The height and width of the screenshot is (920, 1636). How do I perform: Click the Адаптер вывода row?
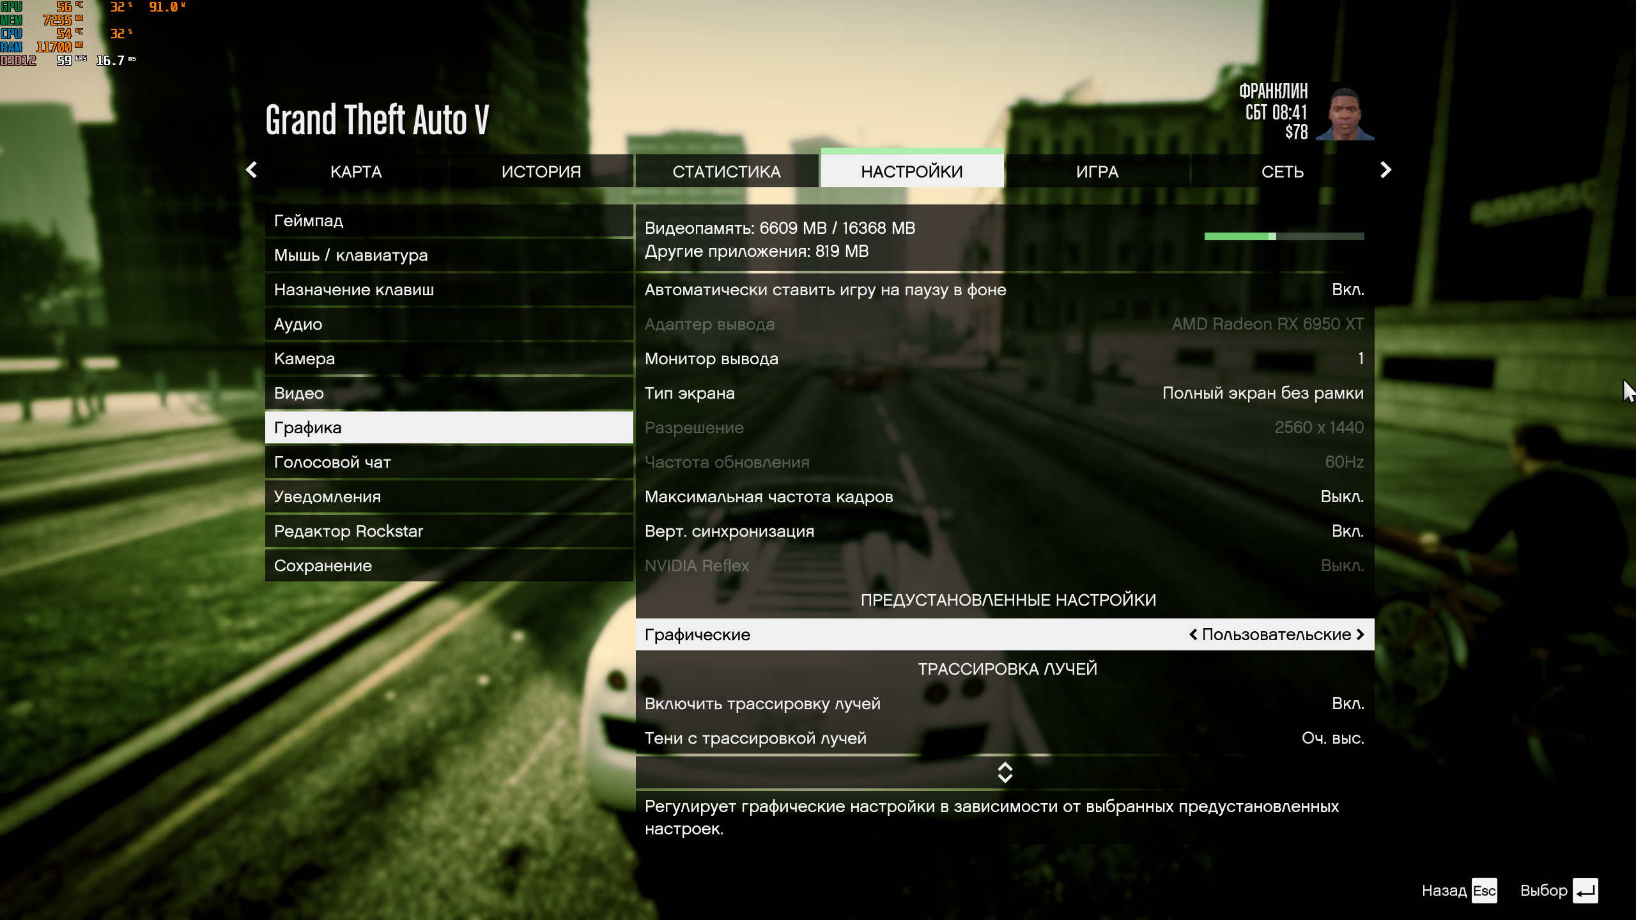[x=1005, y=324]
